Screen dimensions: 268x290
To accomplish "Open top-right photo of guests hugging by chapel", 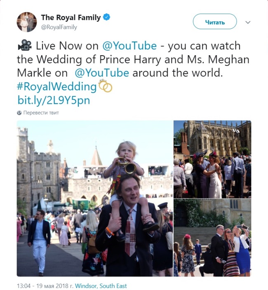I will [212, 159].
